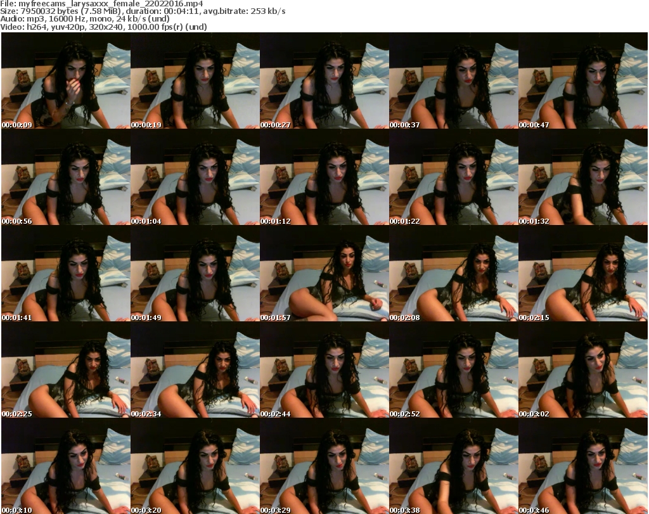This screenshot has width=649, height=514.
Task: Click the thumbnail frame stamped 00:01:41
Action: 66,274
